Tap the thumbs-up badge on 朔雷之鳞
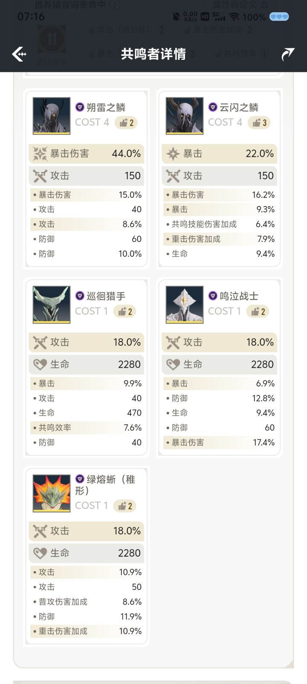307x684 pixels. [x=126, y=123]
